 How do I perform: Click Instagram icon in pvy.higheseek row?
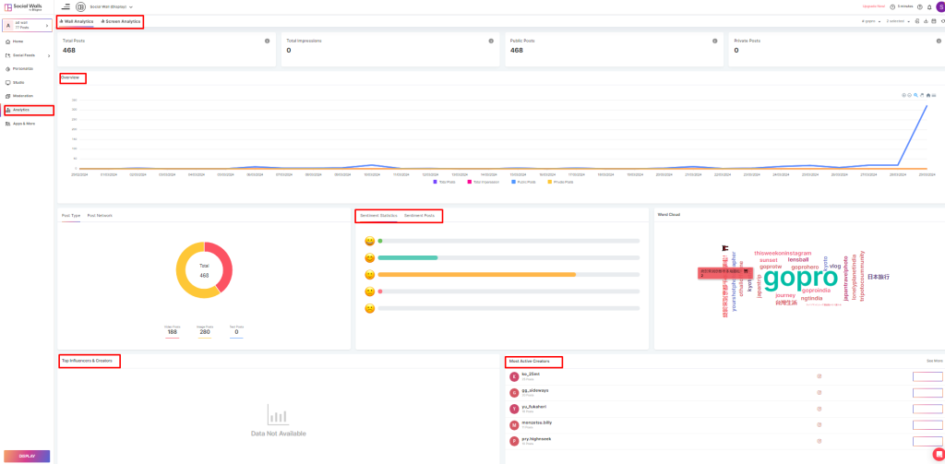pos(819,441)
